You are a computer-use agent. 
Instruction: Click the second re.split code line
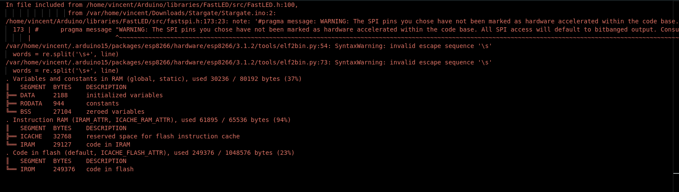[x=66, y=70]
